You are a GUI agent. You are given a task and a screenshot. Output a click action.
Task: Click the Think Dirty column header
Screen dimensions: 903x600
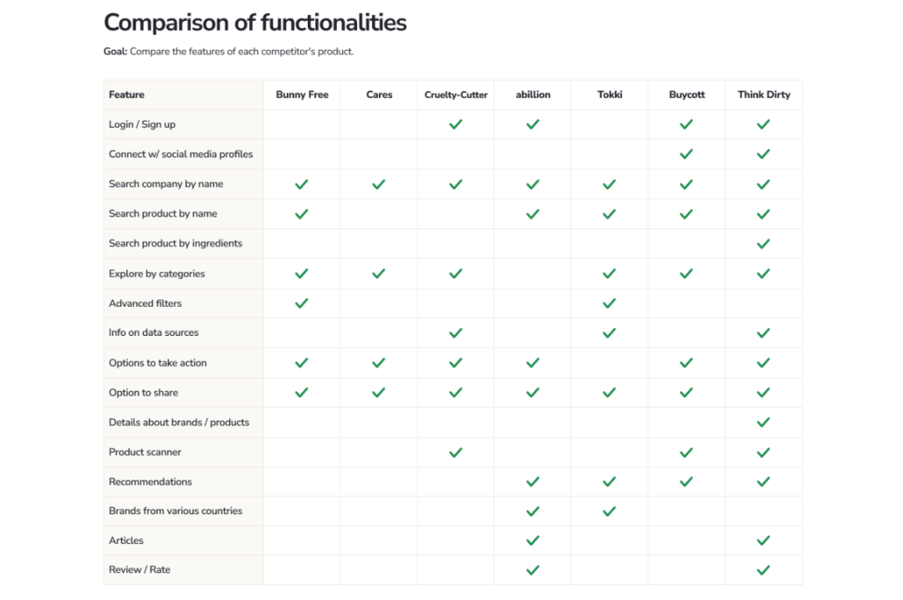pyautogui.click(x=763, y=94)
